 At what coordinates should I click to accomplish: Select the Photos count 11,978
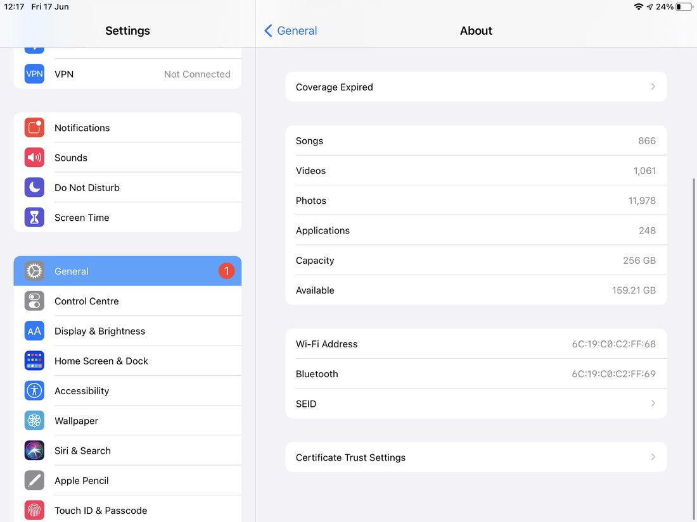pos(642,201)
